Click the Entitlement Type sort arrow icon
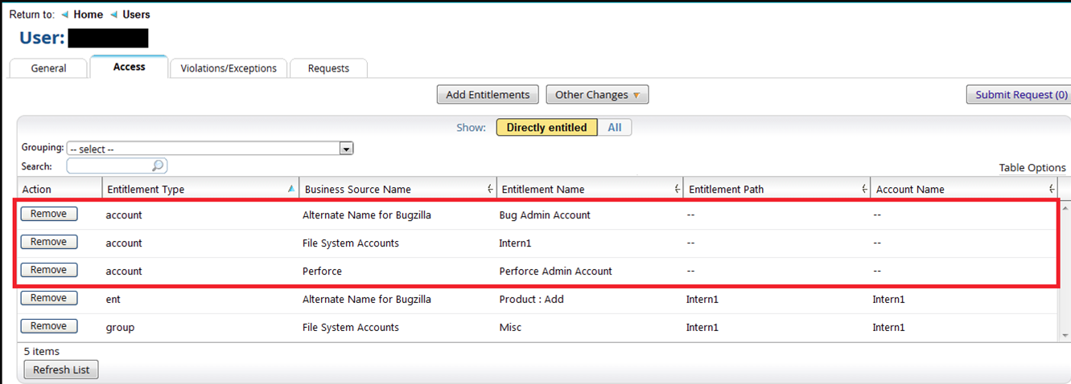Viewport: 1071px width, 384px height. tap(290, 189)
